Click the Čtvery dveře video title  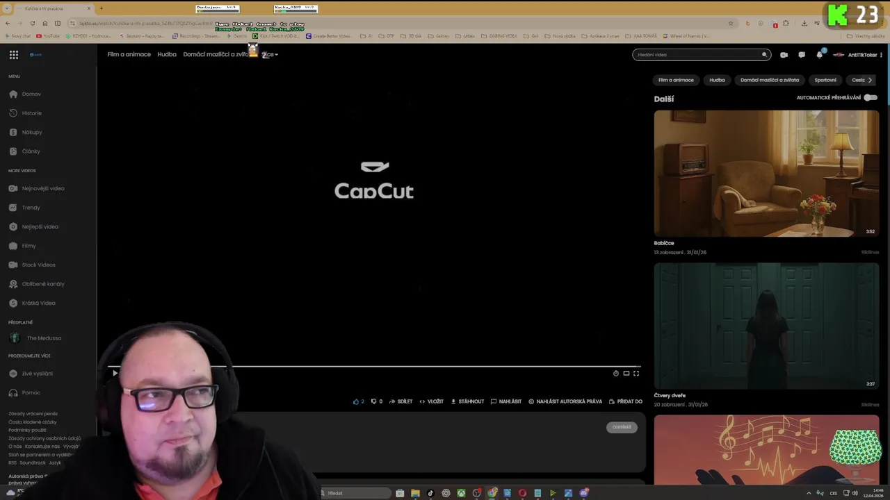coord(670,396)
